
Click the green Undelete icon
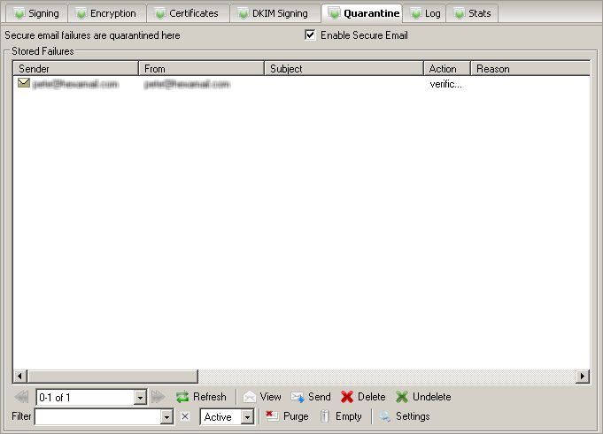[402, 397]
